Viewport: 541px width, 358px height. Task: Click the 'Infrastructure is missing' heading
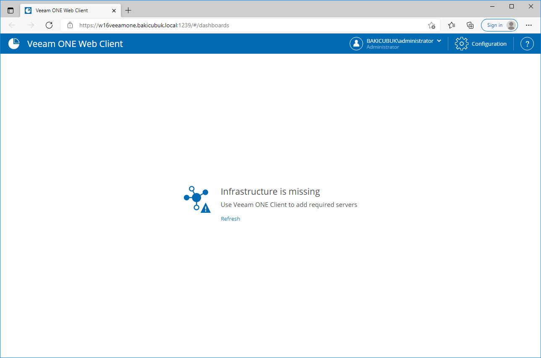click(270, 191)
